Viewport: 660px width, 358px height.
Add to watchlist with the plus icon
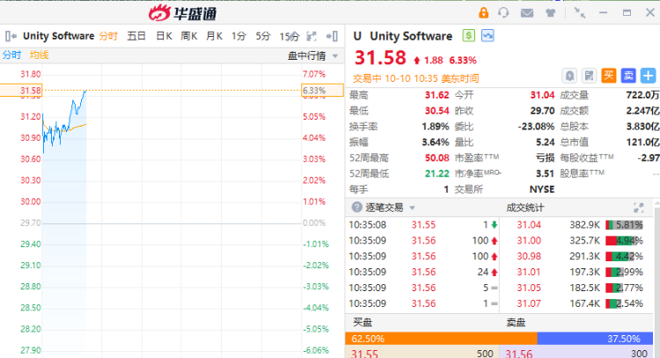click(649, 76)
